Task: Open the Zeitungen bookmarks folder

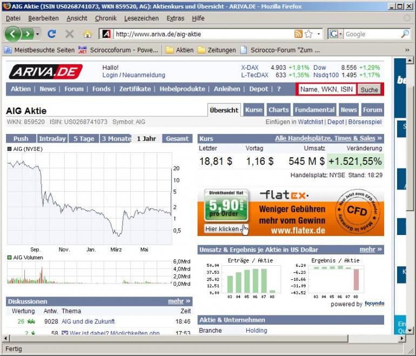Action: click(217, 50)
